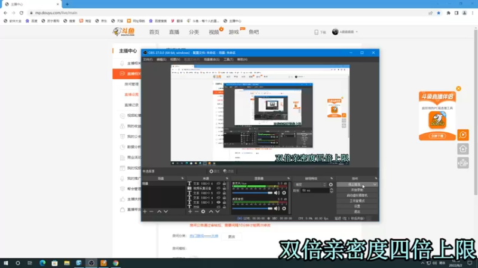This screenshot has height=268, width=478.
Task: Open the Douyu user account dropdown
Action: [345, 32]
